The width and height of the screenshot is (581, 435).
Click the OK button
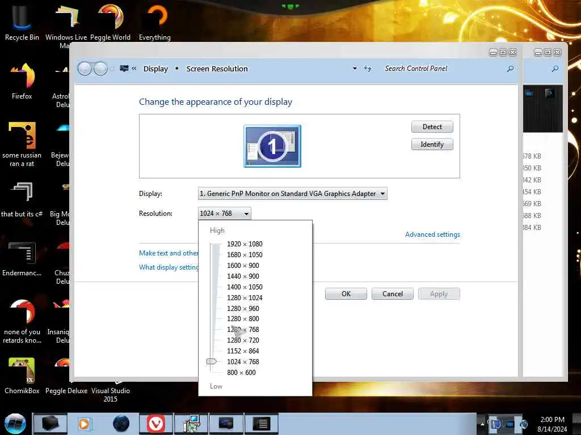346,294
